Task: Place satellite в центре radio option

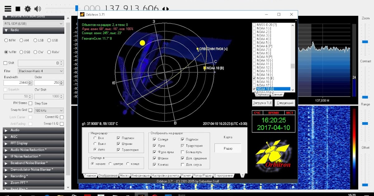Action: pyautogui.click(x=110, y=164)
